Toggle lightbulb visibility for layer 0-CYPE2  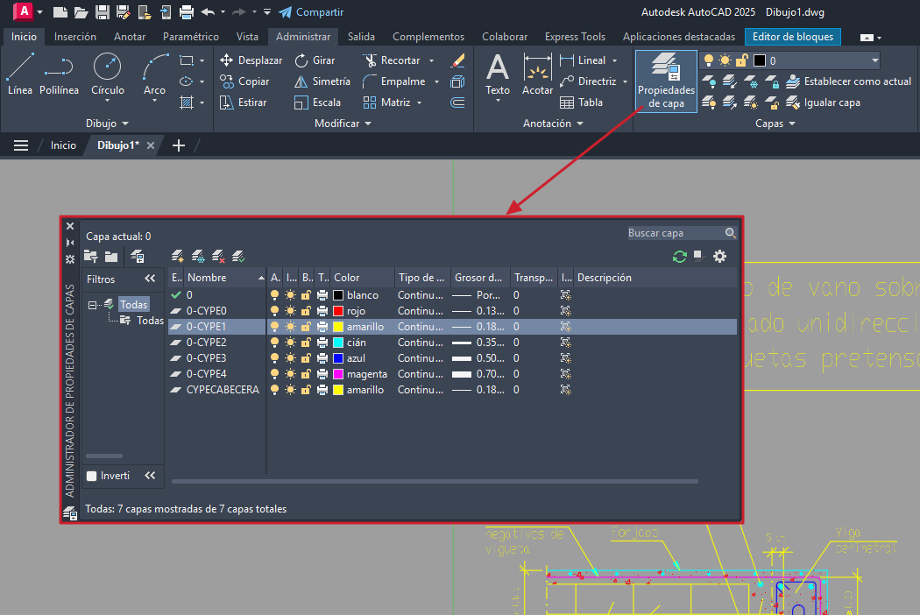pyautogui.click(x=275, y=343)
